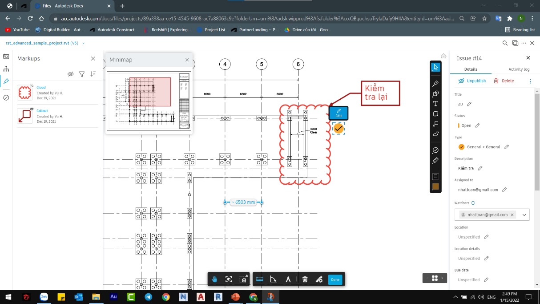This screenshot has height=304, width=540.
Task: Click the compare windows icon in header
Action: (x=515, y=43)
